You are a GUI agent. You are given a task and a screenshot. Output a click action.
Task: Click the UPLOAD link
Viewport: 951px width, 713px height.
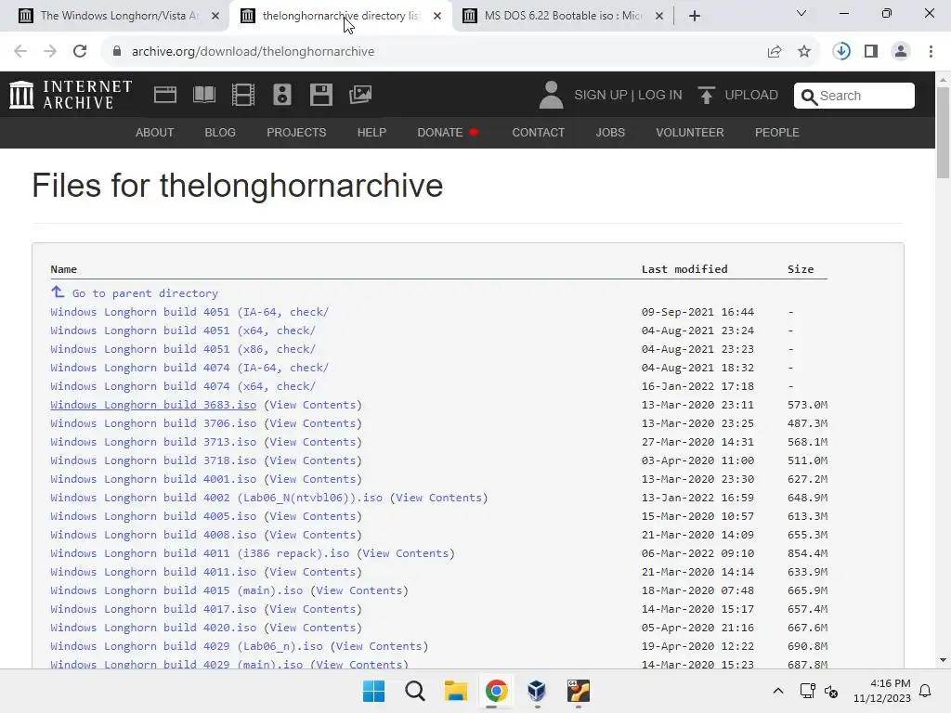750,96
